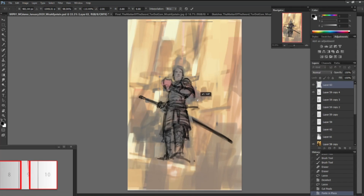
Task: Commit the transform with the checkmark icon
Action: pyautogui.click(x=192, y=9)
